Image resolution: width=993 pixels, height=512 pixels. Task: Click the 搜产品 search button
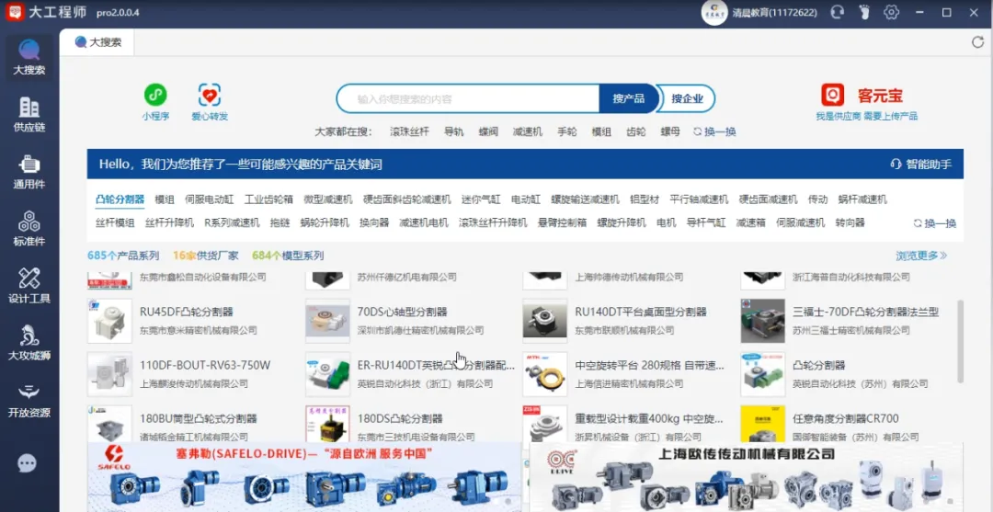[628, 98]
